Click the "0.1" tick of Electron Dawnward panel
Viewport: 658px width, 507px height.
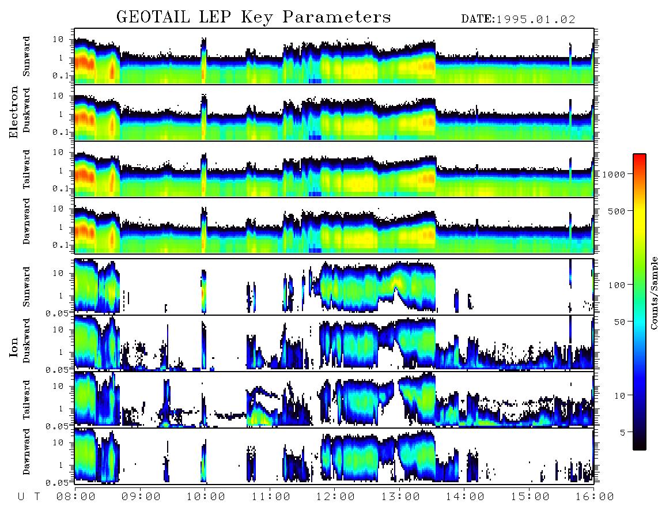60,245
